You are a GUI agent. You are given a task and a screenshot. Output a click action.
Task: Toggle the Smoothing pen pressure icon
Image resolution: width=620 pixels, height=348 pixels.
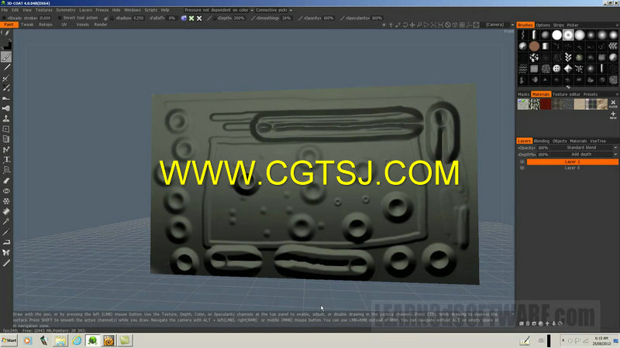[x=253, y=18]
